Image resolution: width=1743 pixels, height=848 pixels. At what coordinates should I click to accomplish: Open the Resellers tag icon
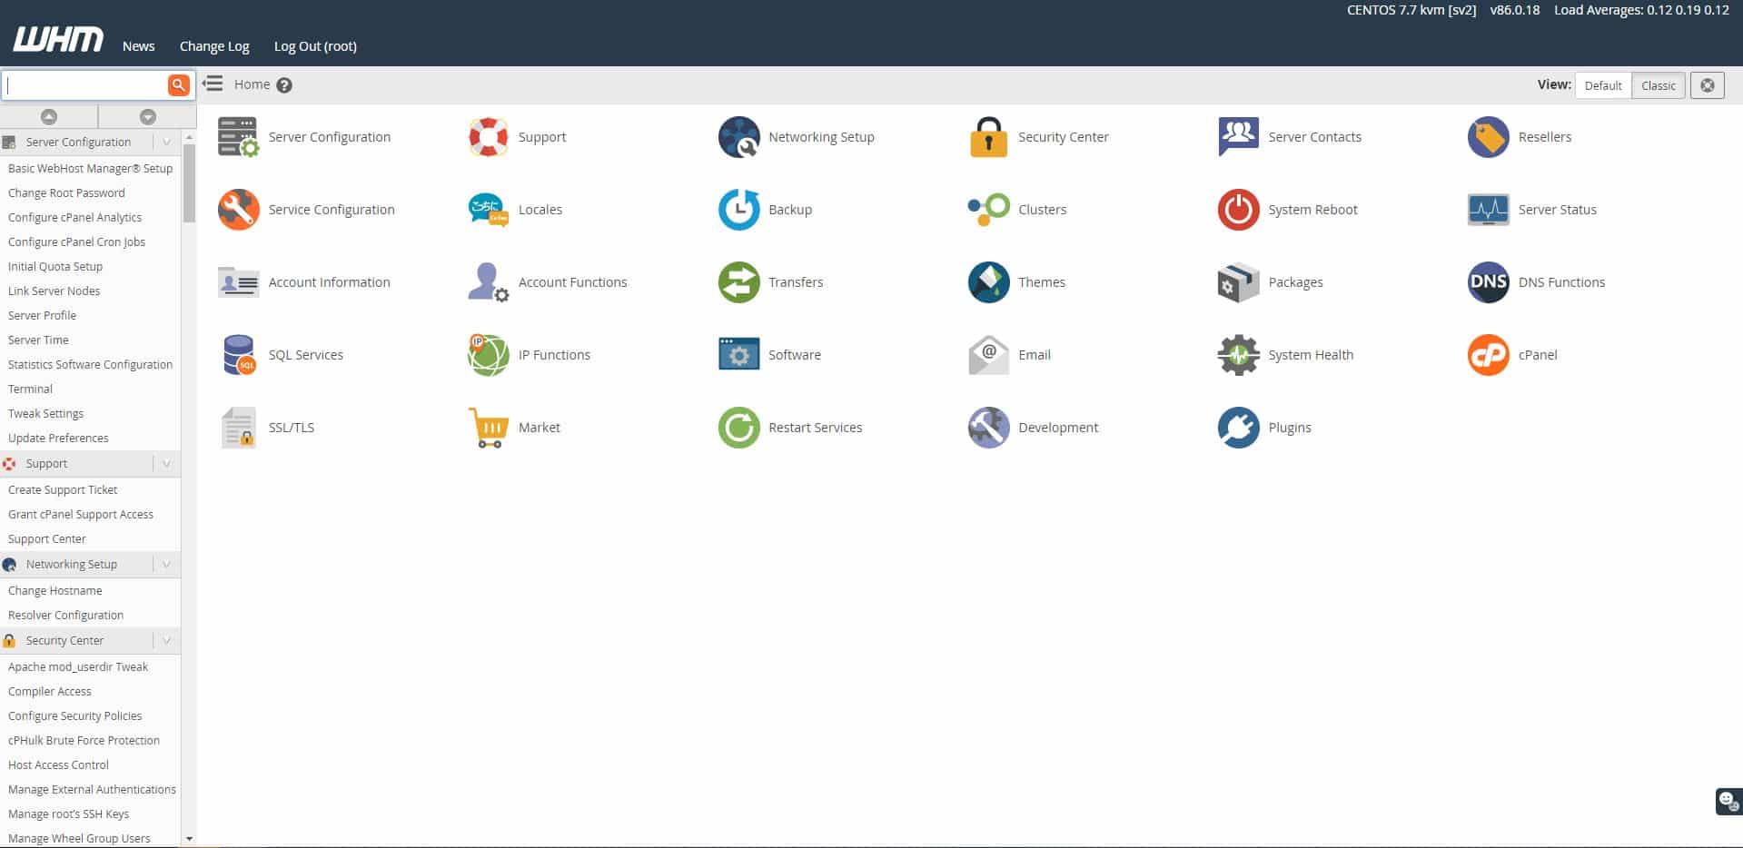click(1488, 137)
